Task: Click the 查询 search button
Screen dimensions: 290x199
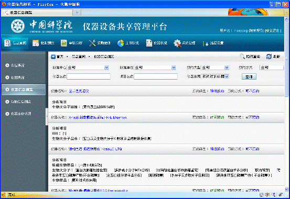Action: (x=249, y=76)
